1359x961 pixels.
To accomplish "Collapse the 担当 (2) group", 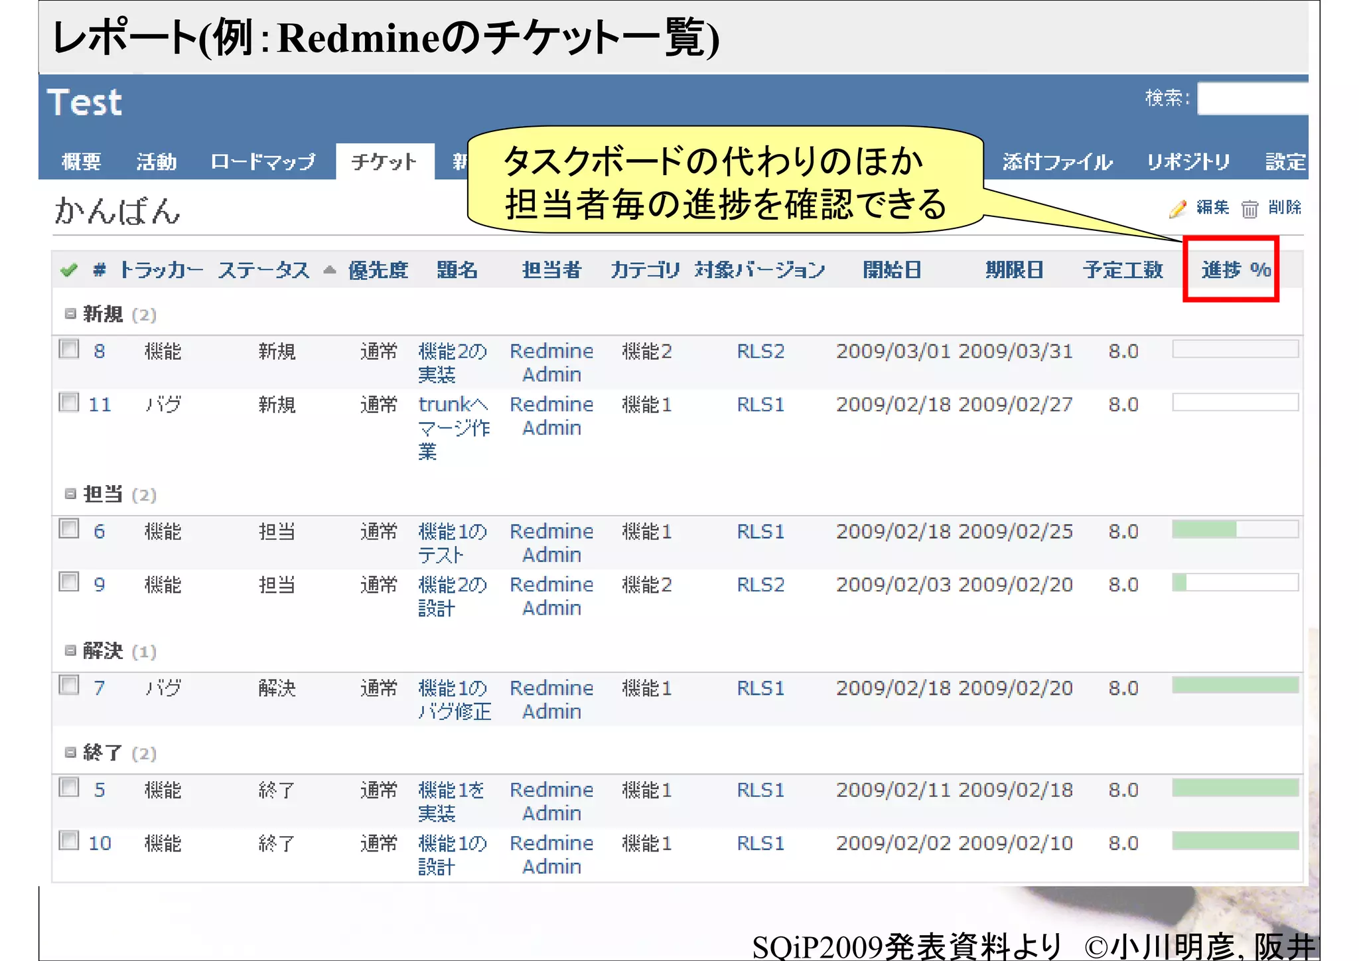I will pos(70,493).
